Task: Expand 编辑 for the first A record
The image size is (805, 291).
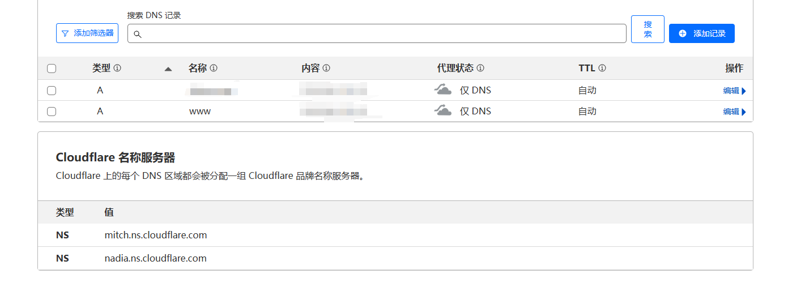Action: point(734,91)
